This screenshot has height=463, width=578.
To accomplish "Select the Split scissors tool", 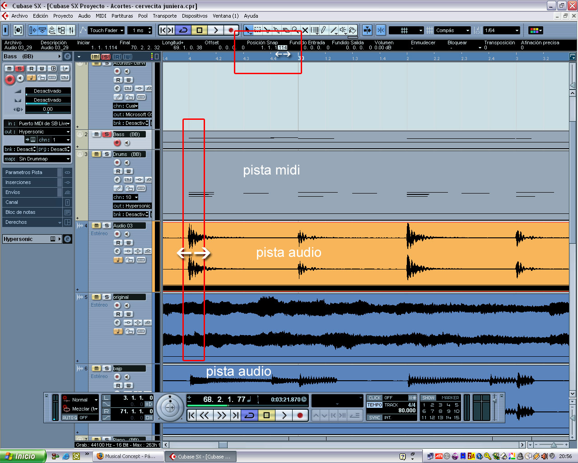I will click(267, 30).
